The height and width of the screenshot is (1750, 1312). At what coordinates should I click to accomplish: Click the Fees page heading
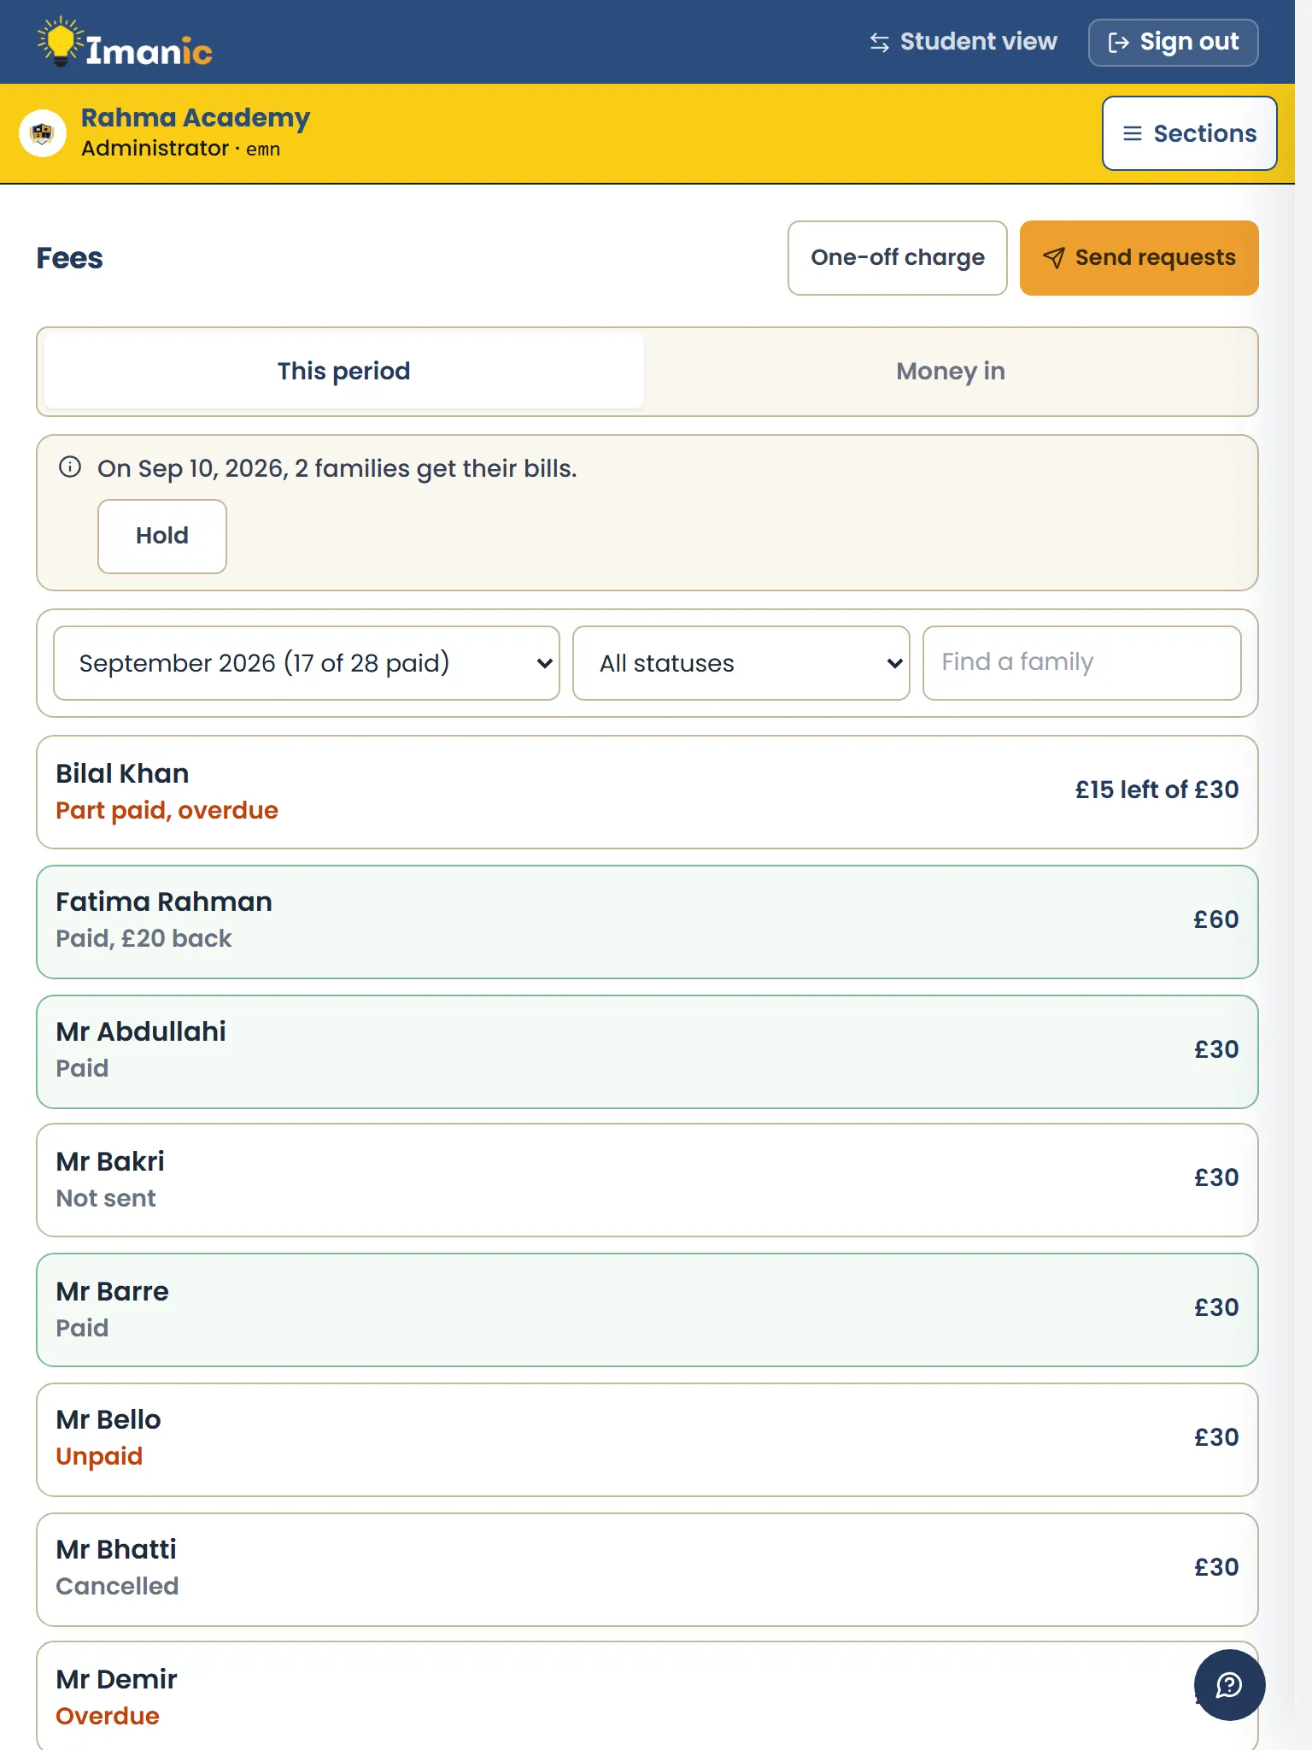pos(70,258)
